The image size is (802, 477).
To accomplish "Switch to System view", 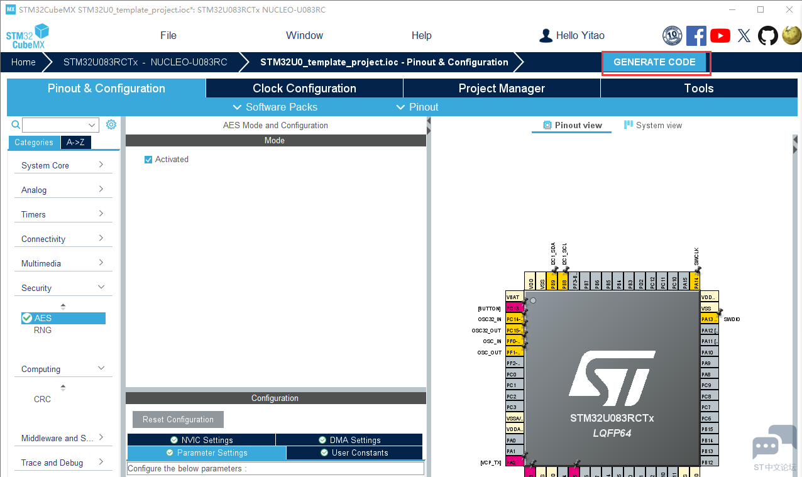I will point(653,125).
